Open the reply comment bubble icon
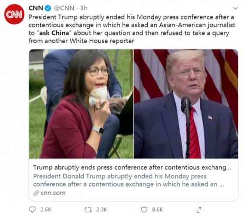This screenshot has width=243, height=217. coord(32,209)
